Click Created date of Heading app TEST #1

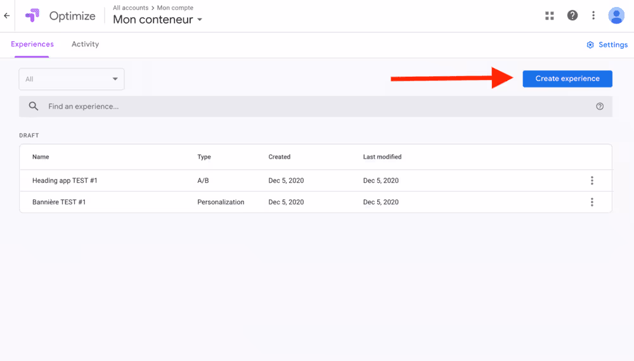[286, 180]
